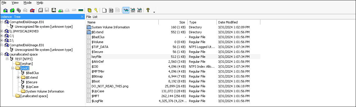The height and width of the screenshot is (107, 356).
Task: Collapse the caunallocated space node
Action: pyautogui.click(x=2, y=54)
